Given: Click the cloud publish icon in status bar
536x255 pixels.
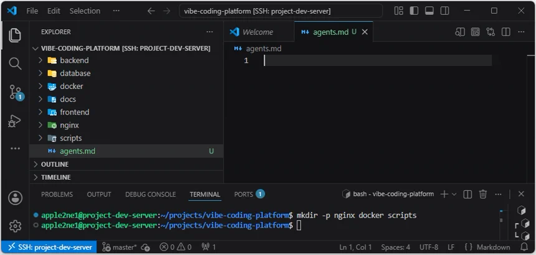Looking at the screenshot, I should pos(146,247).
